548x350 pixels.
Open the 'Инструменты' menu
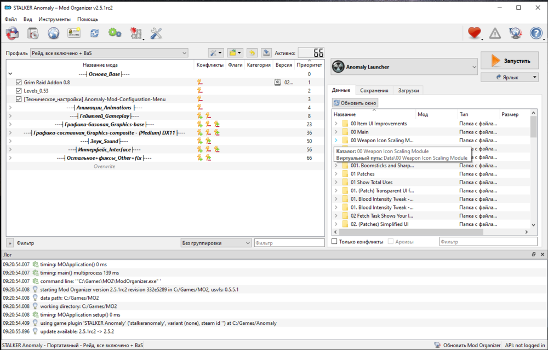click(54, 19)
